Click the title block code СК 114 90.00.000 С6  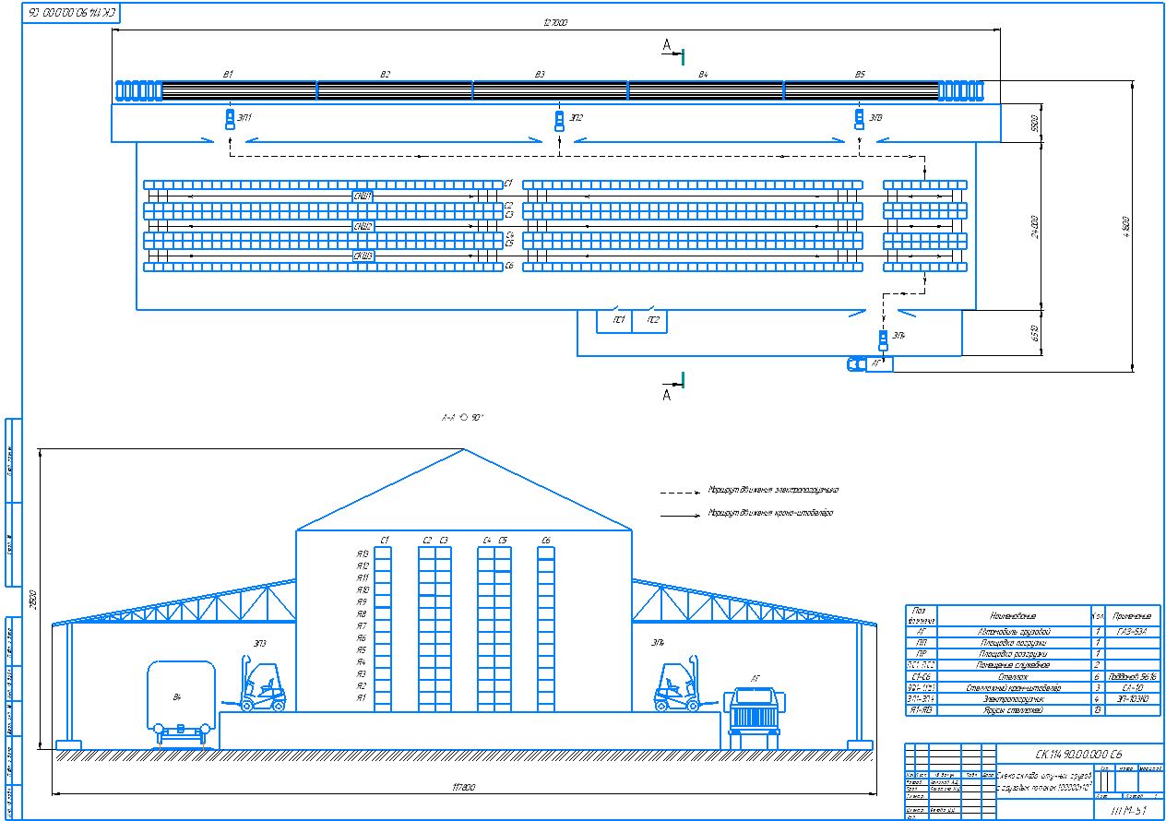(1078, 753)
